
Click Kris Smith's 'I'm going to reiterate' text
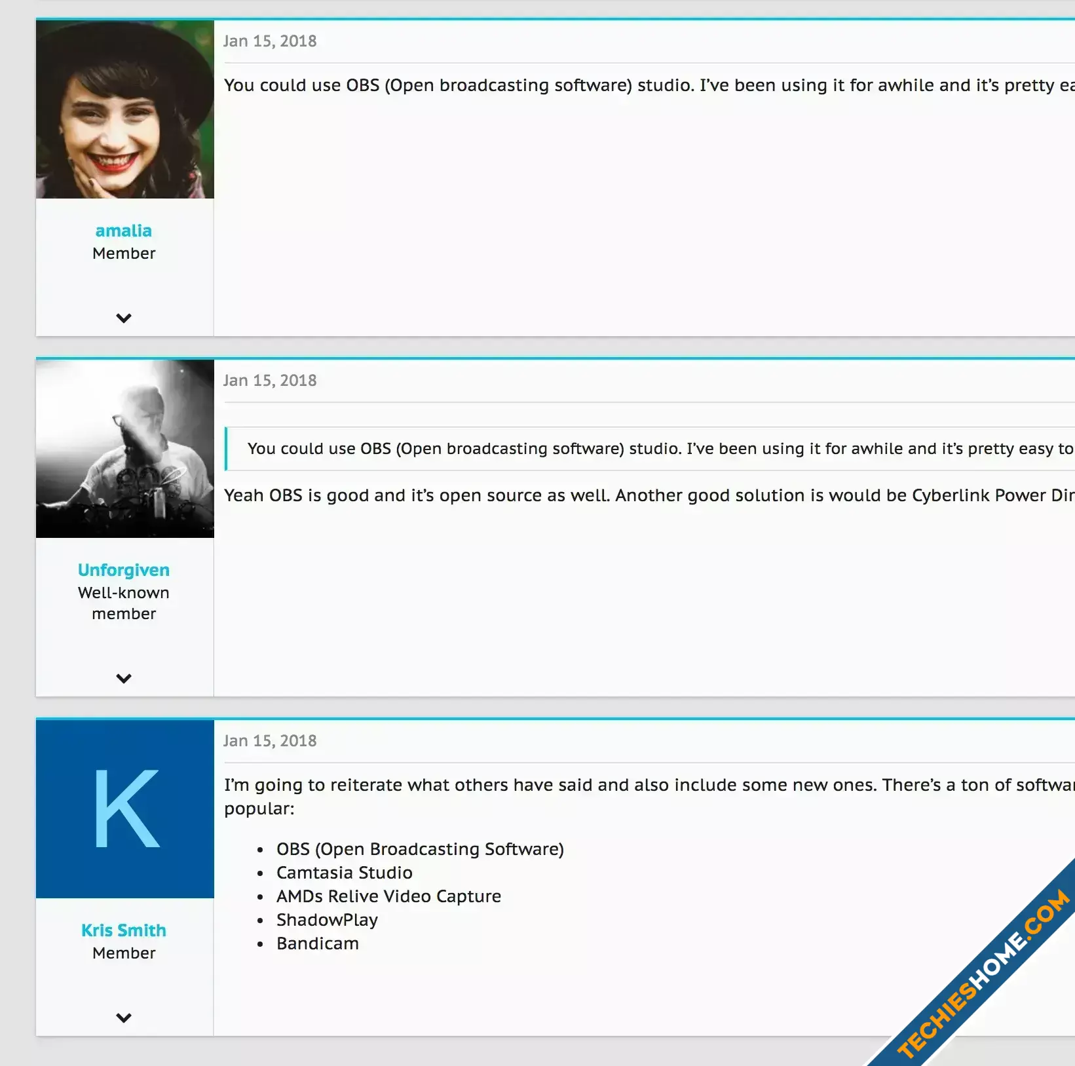point(649,797)
